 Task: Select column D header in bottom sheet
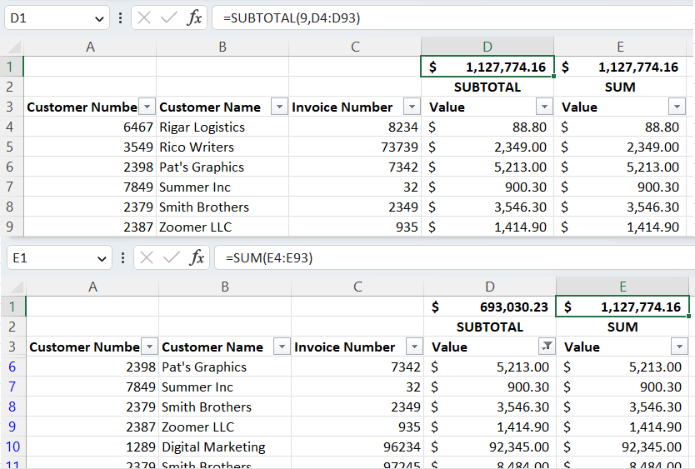pos(490,287)
